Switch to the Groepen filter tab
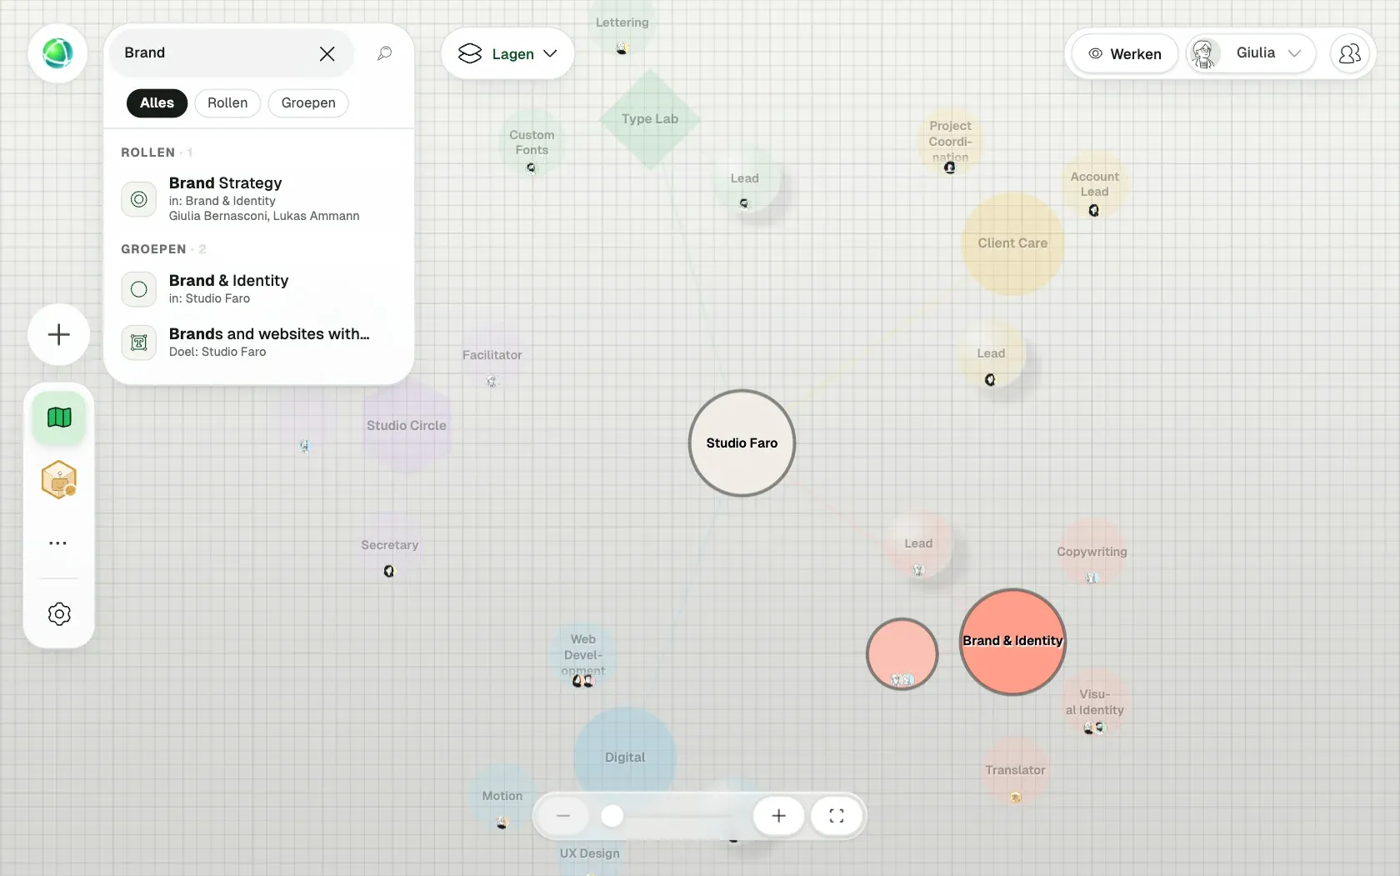 click(x=308, y=103)
